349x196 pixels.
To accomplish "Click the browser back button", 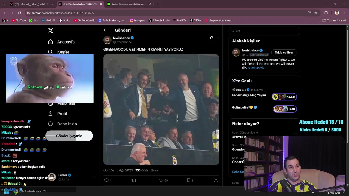I will [5, 13].
